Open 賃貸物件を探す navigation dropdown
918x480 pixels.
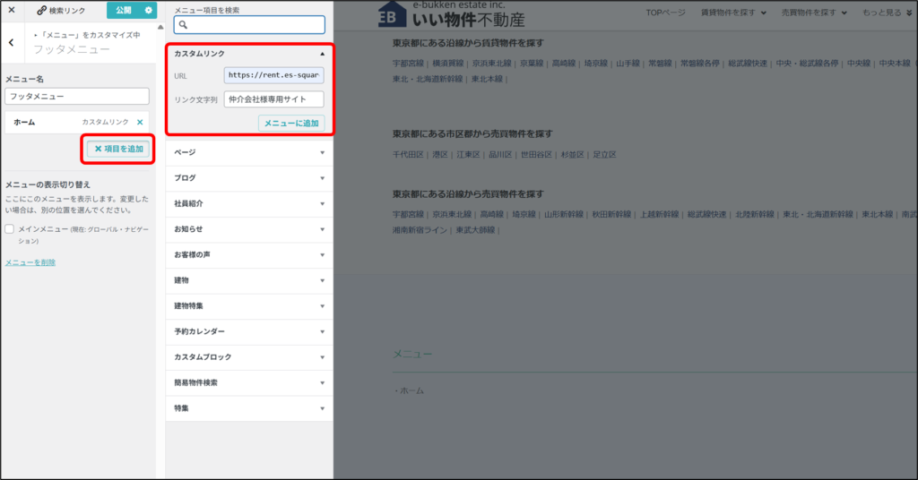tap(733, 13)
